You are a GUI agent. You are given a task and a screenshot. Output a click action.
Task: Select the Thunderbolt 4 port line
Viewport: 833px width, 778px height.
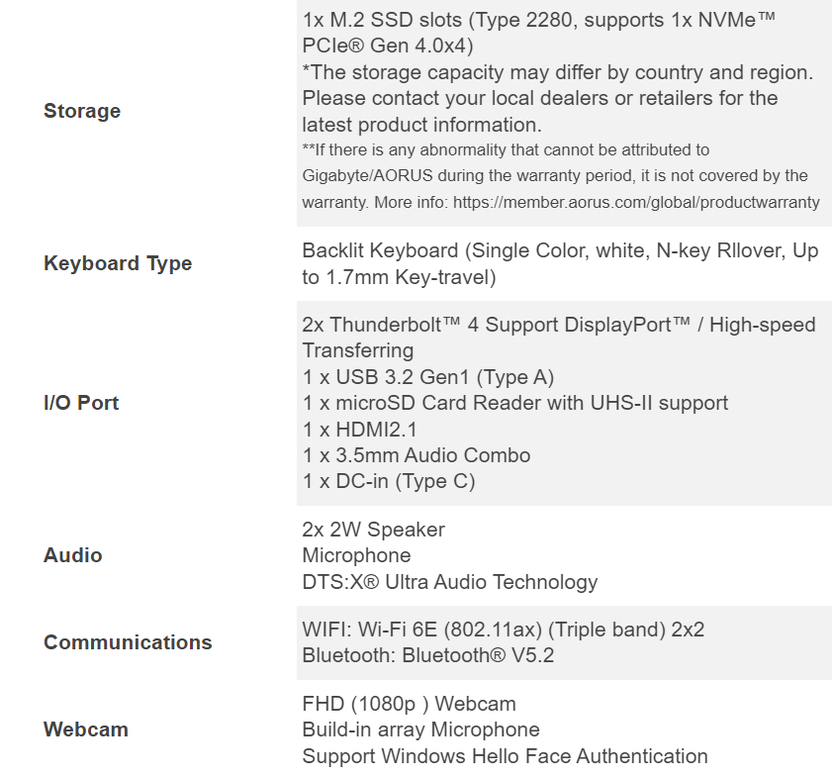pyautogui.click(x=559, y=338)
